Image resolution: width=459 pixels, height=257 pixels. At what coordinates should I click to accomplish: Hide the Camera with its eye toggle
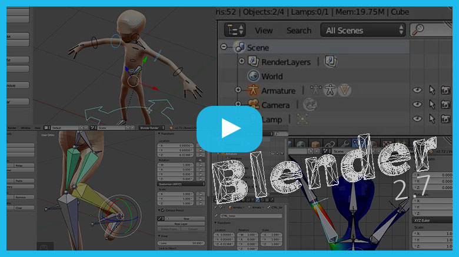(417, 104)
